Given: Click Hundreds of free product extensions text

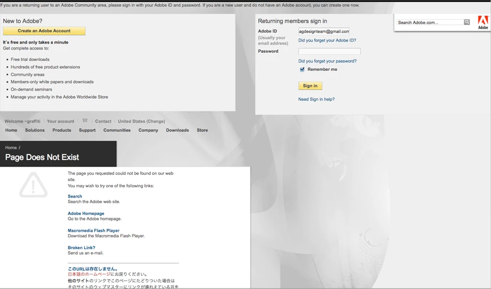Looking at the screenshot, I should [45, 67].
